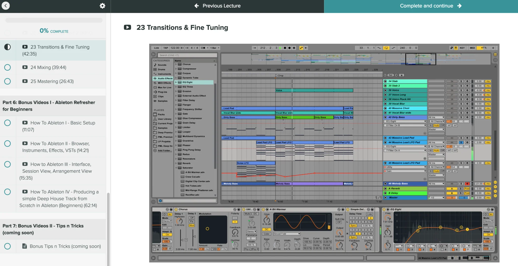The width and height of the screenshot is (518, 266).
Task: Collapse the Saturator folder in the browser
Action: [176, 168]
